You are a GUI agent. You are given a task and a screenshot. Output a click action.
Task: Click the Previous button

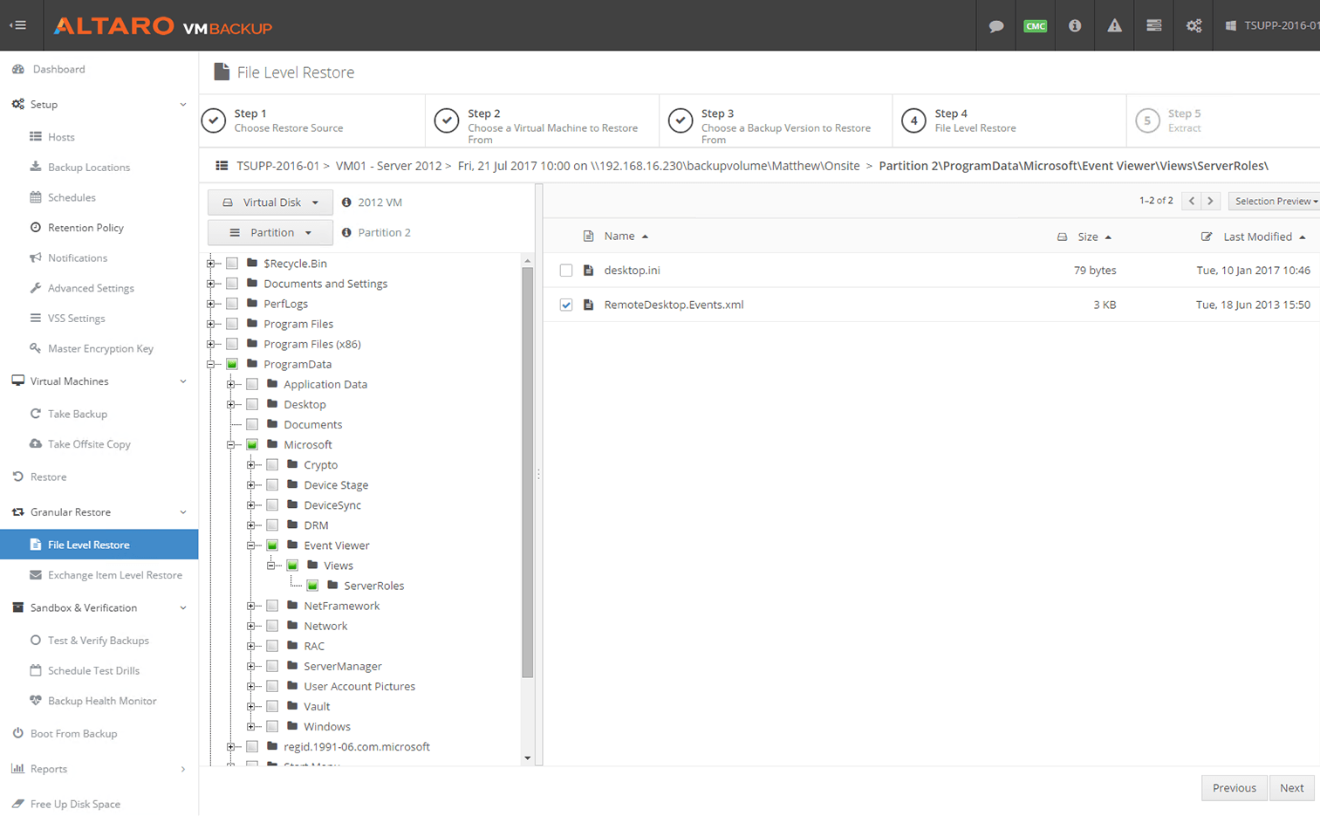[1235, 787]
